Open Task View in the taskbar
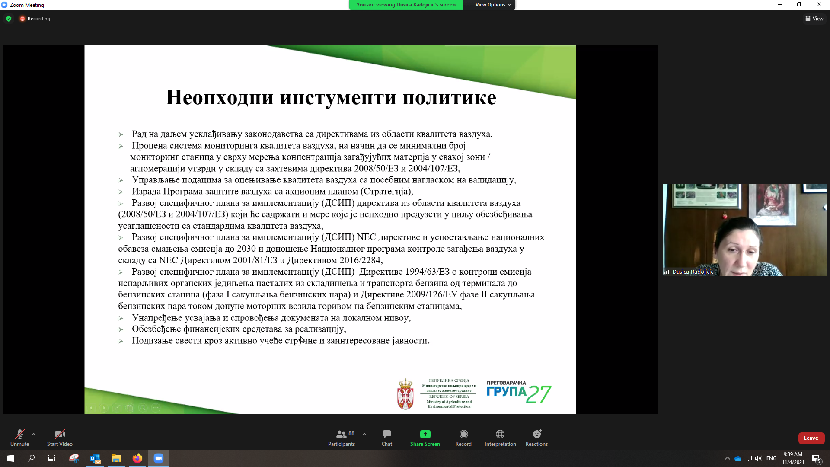Image resolution: width=830 pixels, height=467 pixels. coord(51,458)
